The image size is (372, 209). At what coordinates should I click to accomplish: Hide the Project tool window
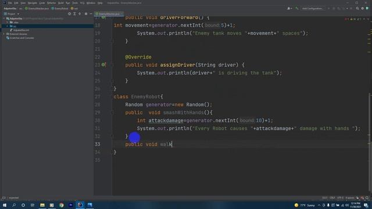91,14
